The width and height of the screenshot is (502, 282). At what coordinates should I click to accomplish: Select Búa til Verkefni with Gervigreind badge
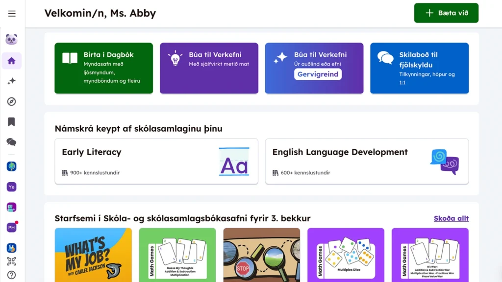pyautogui.click(x=314, y=68)
